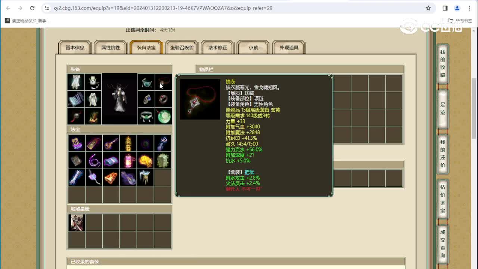Select the white crown headgear icon

pyautogui.click(x=93, y=82)
